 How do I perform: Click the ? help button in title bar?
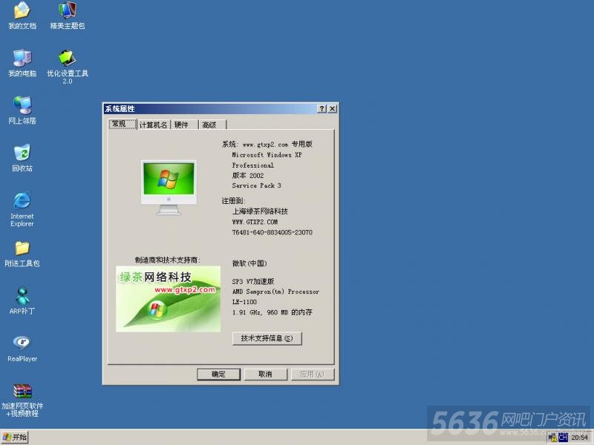pos(322,108)
